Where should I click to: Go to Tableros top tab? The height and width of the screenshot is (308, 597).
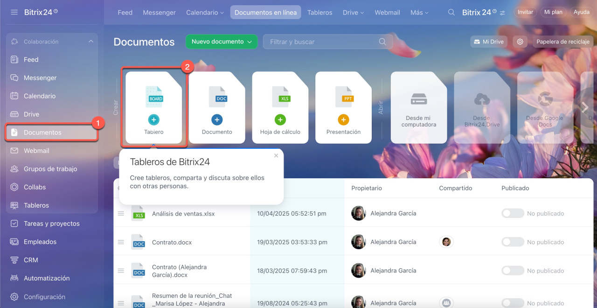tap(320, 13)
